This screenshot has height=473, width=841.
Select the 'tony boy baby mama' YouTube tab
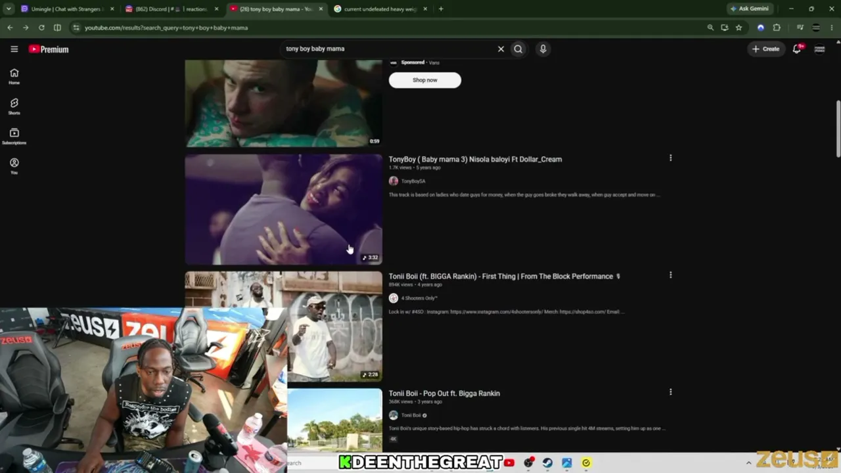coord(276,9)
